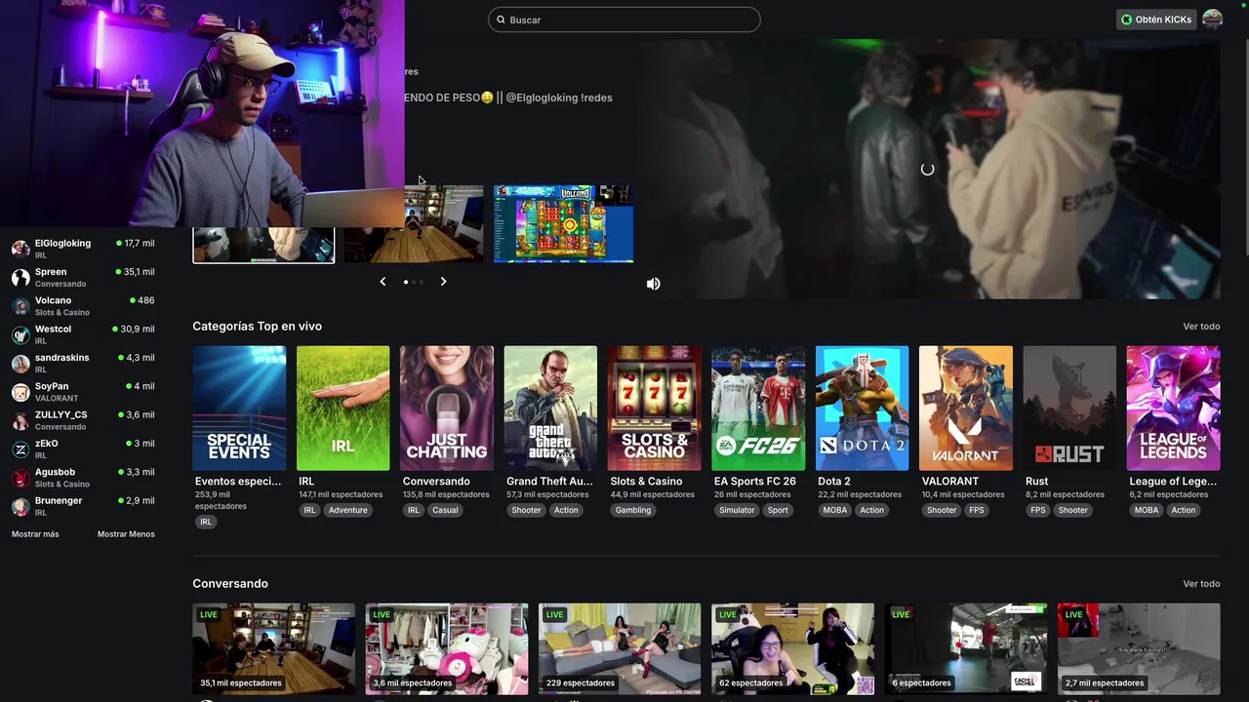1249x702 pixels.
Task: Click MOBA tag under Dota 2
Action: [835, 510]
